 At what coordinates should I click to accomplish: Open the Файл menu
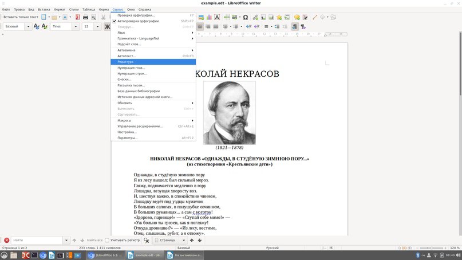click(x=6, y=9)
